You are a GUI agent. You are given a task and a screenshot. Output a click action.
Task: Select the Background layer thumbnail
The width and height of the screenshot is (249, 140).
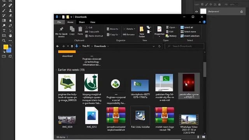pos(203,11)
